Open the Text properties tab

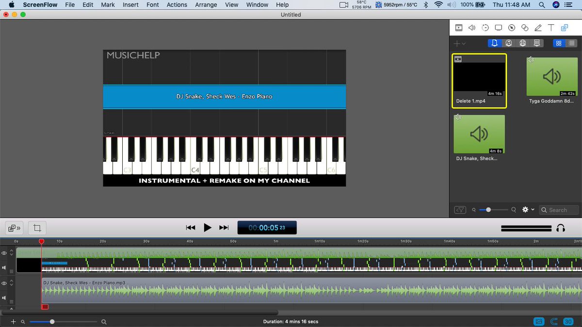(x=551, y=28)
